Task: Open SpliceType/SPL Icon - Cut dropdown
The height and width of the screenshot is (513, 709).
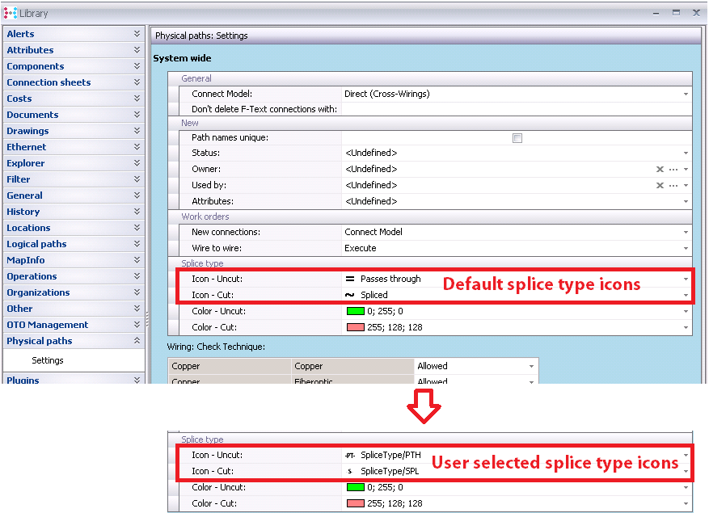Action: [x=686, y=472]
